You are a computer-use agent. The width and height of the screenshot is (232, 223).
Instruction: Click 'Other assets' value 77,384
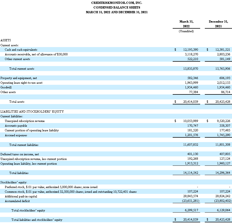coord(194,92)
